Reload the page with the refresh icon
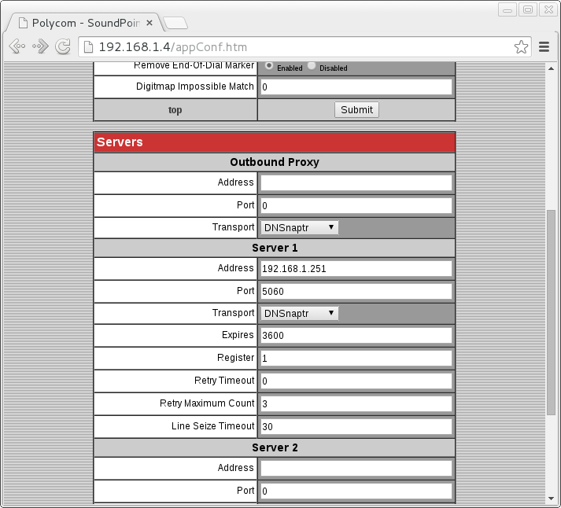561x508 pixels. pos(63,47)
